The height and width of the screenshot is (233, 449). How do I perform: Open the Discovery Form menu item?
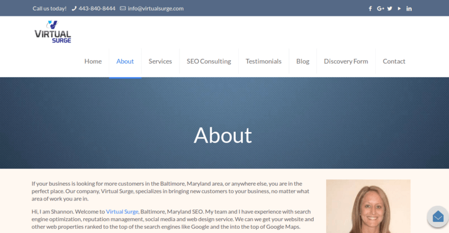point(346,61)
